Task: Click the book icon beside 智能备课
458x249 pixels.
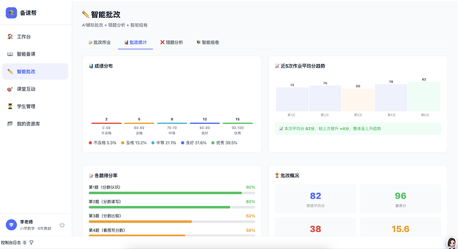Action: click(x=10, y=54)
